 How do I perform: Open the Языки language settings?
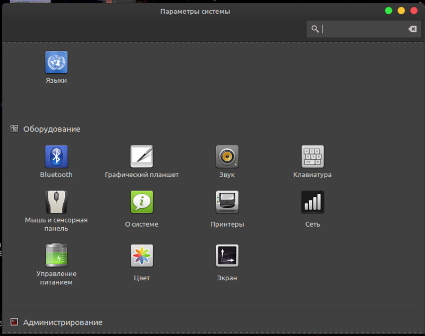pyautogui.click(x=56, y=62)
